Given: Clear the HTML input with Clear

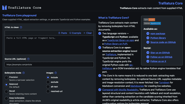Looking at the screenshot, I should 88,33.
